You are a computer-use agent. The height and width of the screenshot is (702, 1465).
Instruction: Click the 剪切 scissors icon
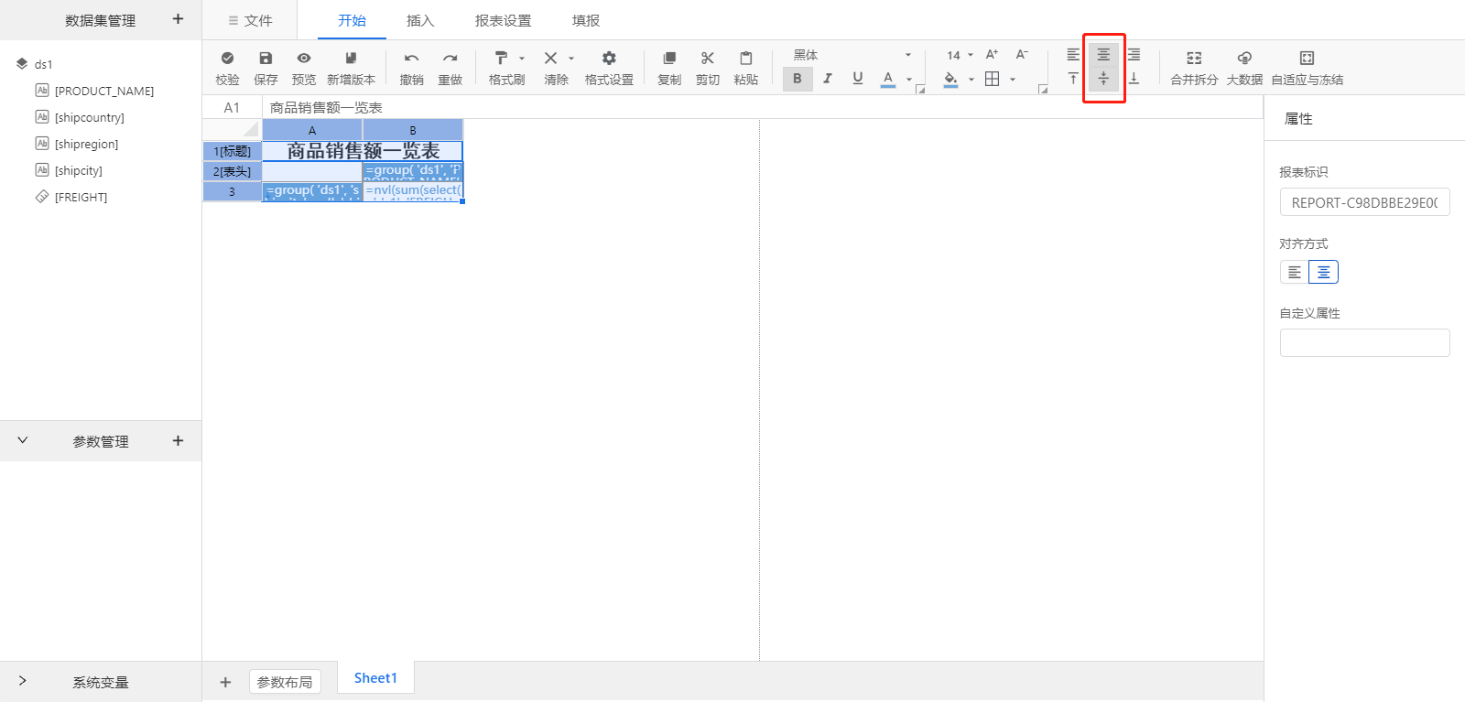708,59
